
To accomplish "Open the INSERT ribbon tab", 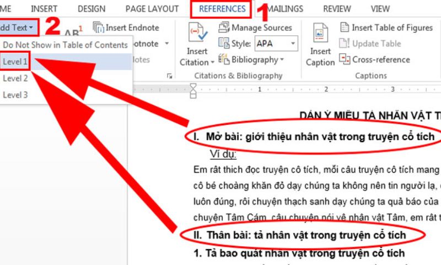I will pyautogui.click(x=44, y=9).
